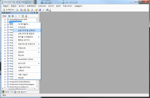Open the 디버그(D) menu
Viewport: 150px width, 98px height.
coord(42,6)
